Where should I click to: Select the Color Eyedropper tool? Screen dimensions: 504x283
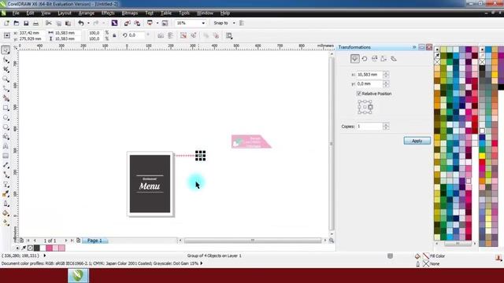pyautogui.click(x=6, y=194)
